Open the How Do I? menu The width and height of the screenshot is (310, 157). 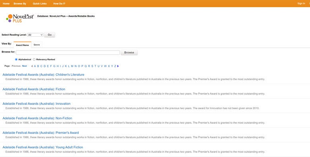point(59,4)
